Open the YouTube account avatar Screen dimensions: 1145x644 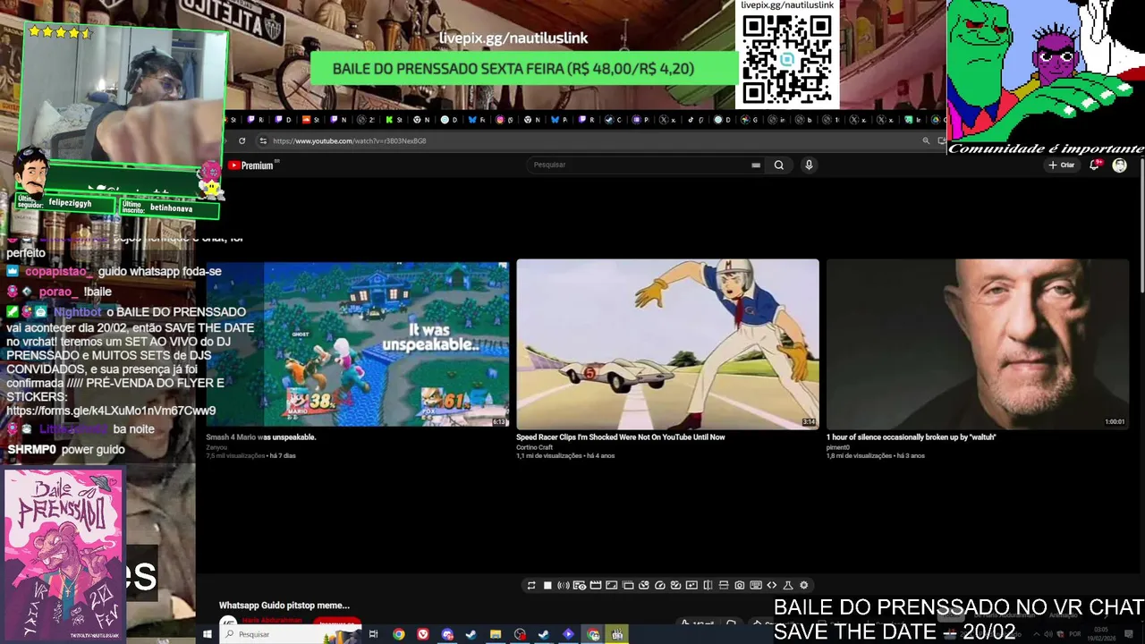point(1119,165)
